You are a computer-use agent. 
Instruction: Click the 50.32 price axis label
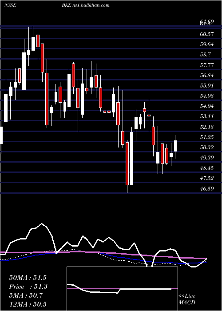point(207,148)
